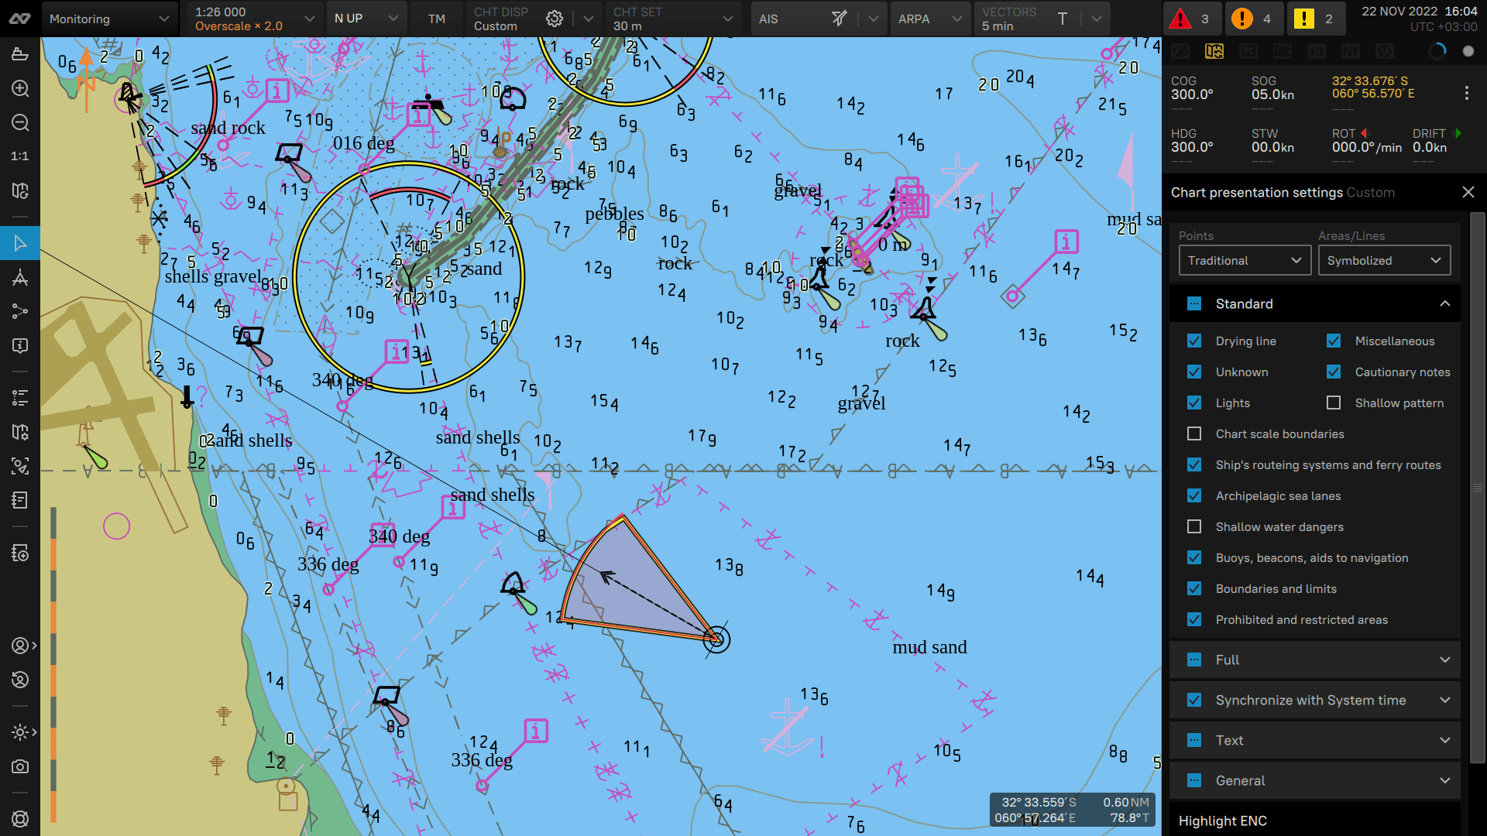Enable Chart scale boundaries checkbox
Viewport: 1487px width, 836px height.
coord(1194,433)
